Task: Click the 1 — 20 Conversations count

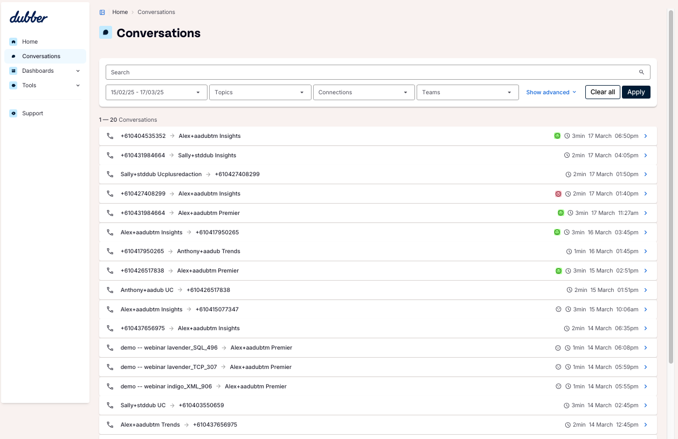Action: tap(128, 120)
